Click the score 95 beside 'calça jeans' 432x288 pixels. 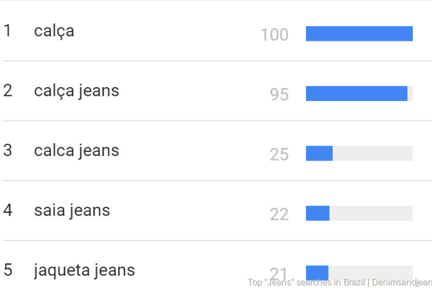click(x=279, y=95)
